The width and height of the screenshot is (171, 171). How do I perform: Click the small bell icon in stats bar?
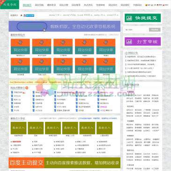click(x=22, y=15)
